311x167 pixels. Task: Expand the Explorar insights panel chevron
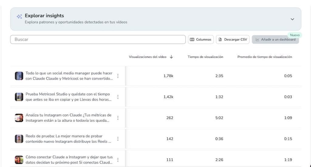(292, 19)
